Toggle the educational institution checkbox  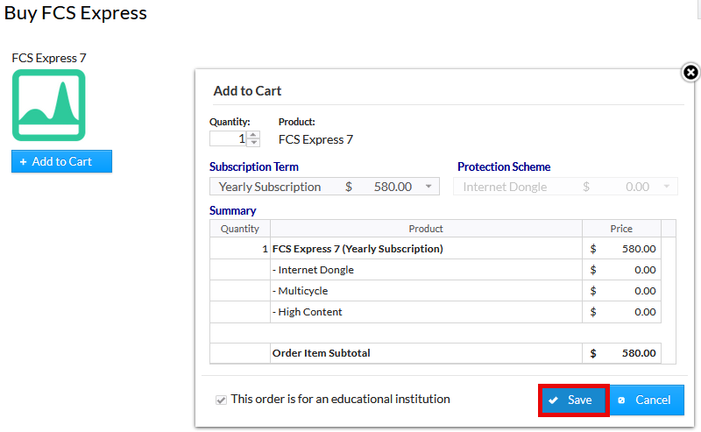tap(221, 400)
